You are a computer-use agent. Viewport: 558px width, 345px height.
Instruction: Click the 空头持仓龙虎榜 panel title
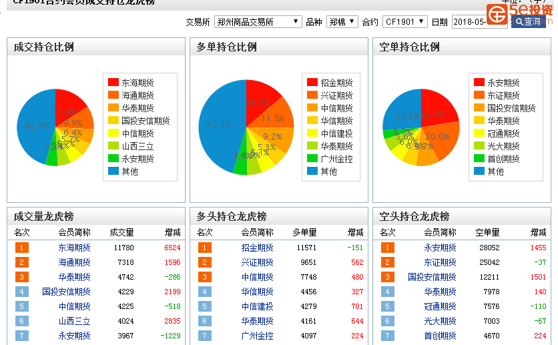pos(414,216)
